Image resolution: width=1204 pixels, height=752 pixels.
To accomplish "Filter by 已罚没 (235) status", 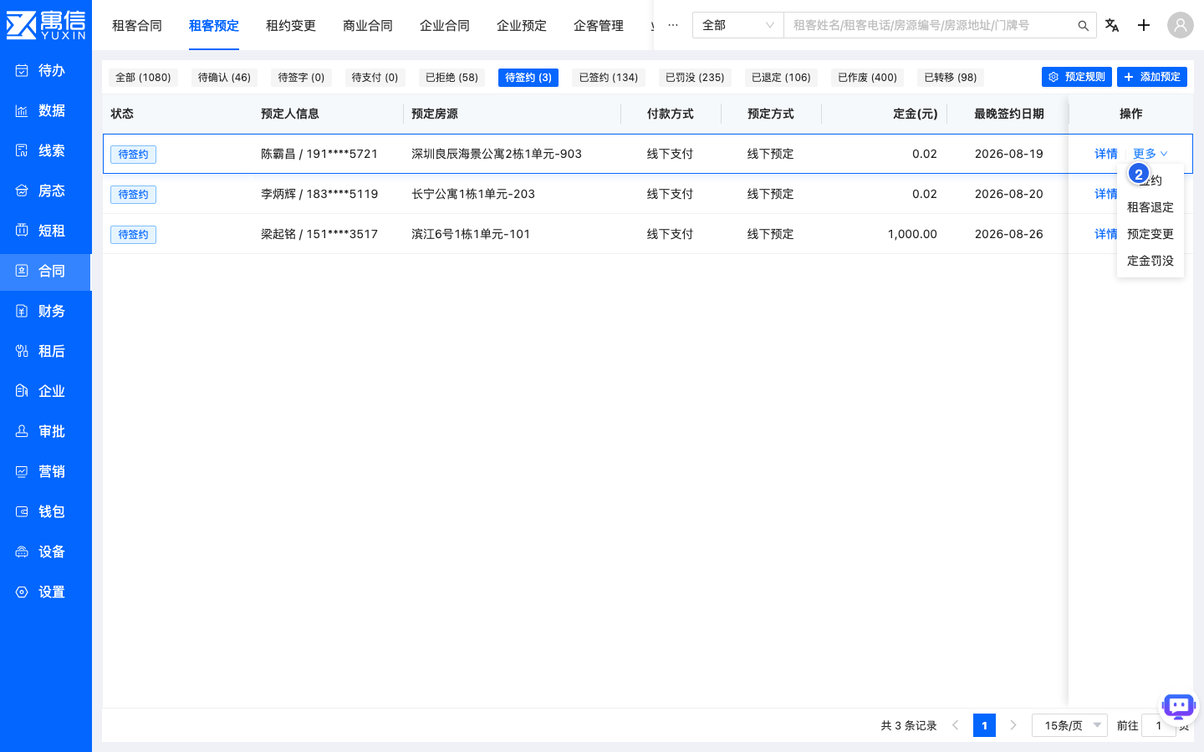I will coord(695,78).
